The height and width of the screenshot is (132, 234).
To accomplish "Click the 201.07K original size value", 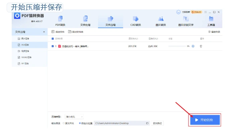I will (x=132, y=46).
